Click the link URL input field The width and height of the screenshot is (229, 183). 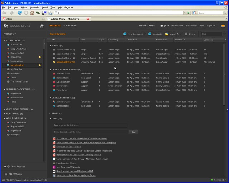pyautogui.click(x=90, y=125)
